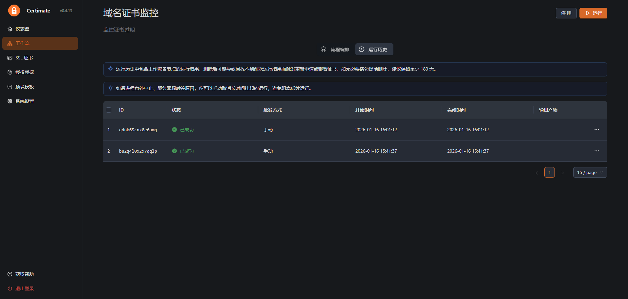Open 系统设置 gear icon

[x=10, y=101]
